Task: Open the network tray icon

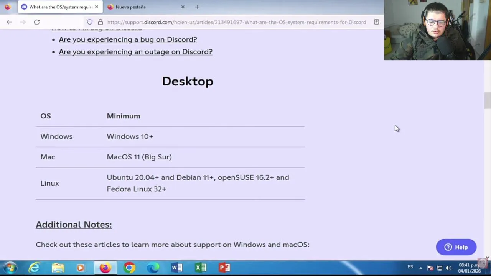Action: pyautogui.click(x=439, y=268)
